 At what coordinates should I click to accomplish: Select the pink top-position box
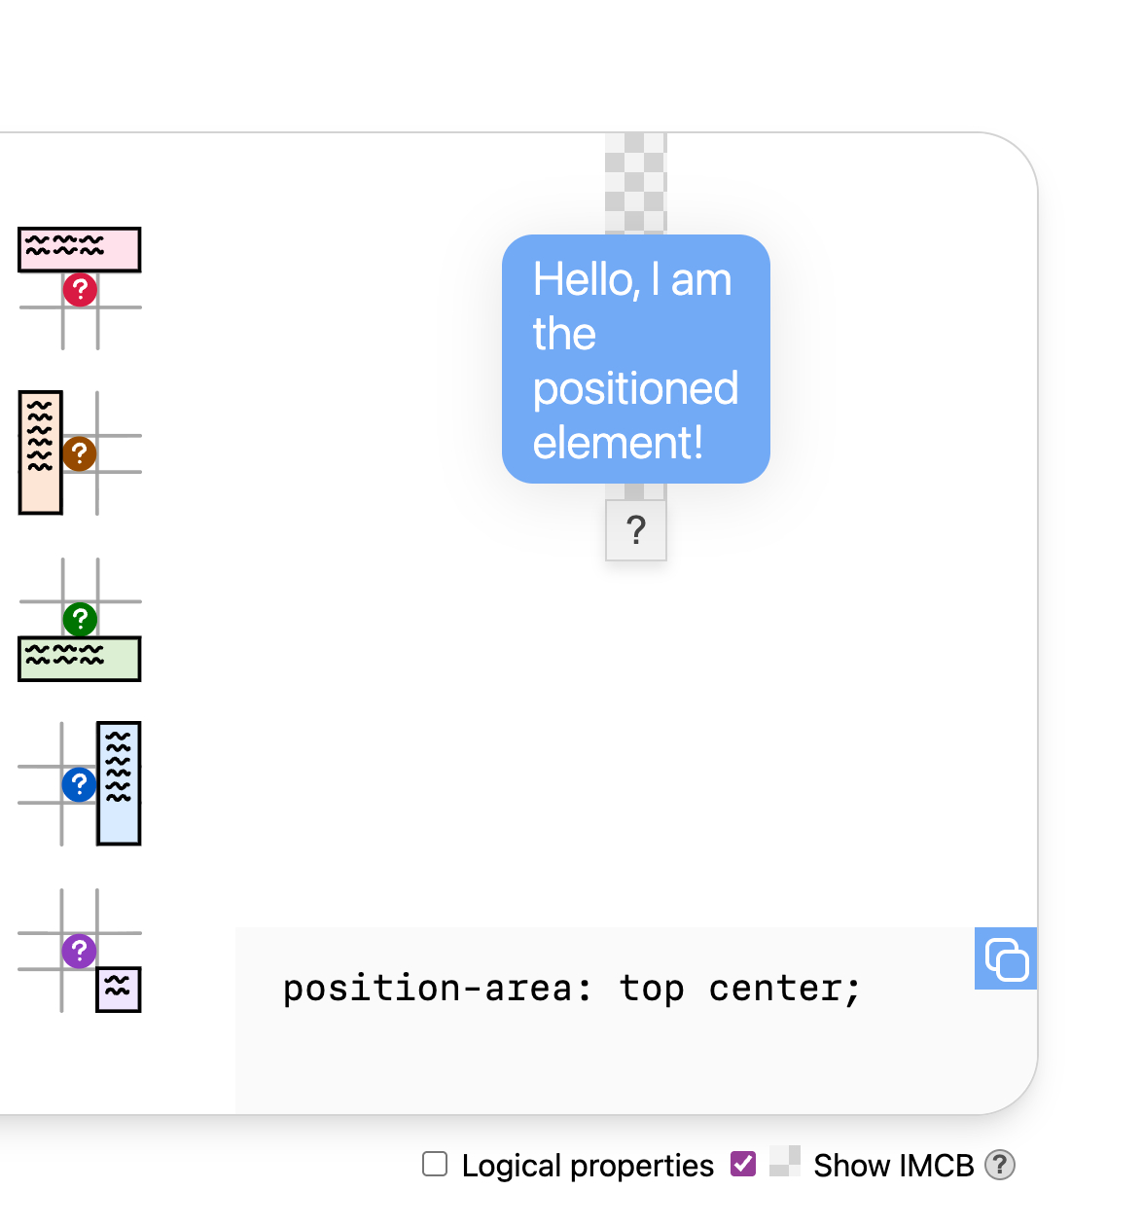pos(80,249)
